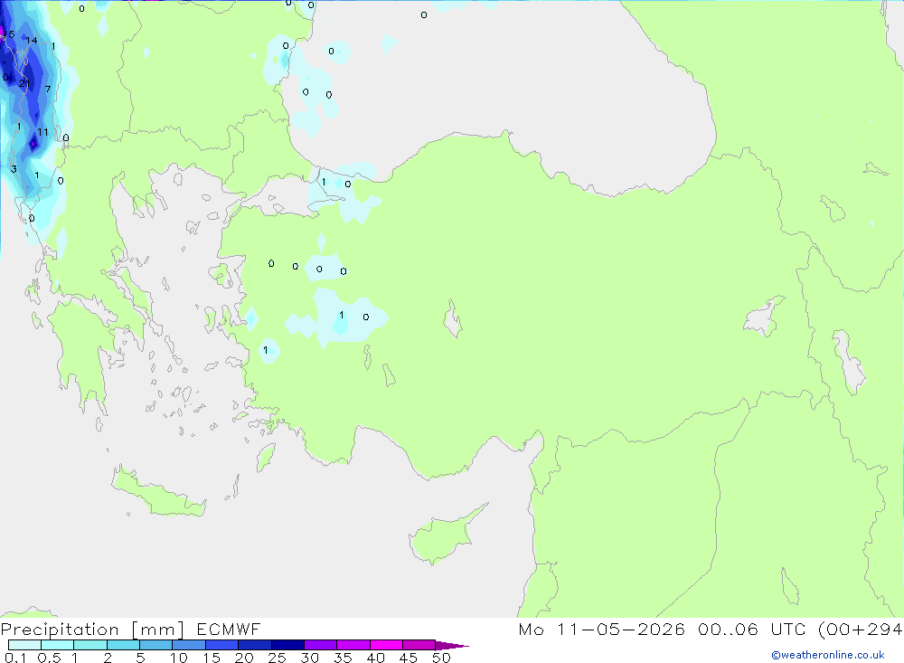This screenshot has height=663, width=904.
Task: Click the '11' precipitation value on the map
Action: click(42, 132)
